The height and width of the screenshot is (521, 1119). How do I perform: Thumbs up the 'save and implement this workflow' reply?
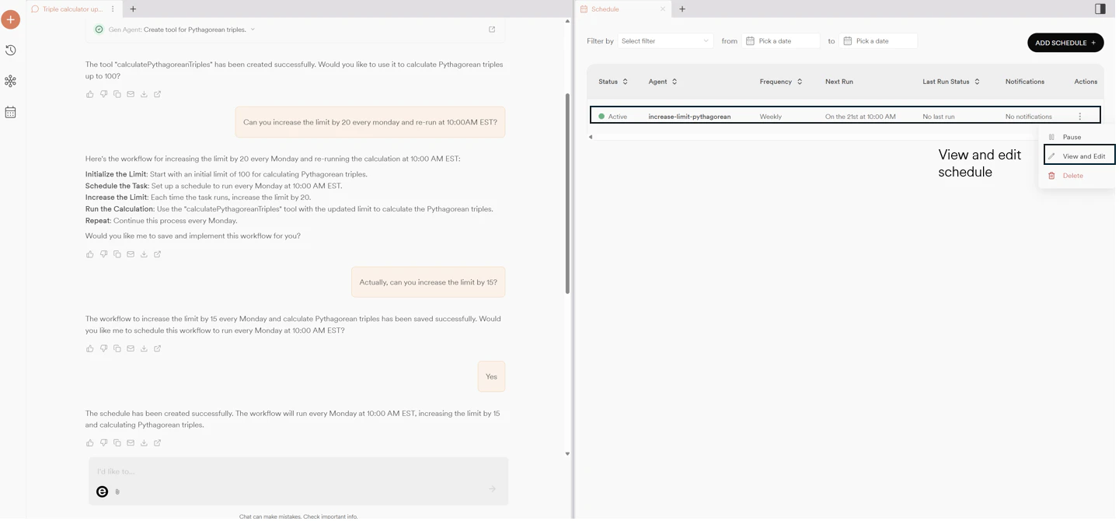coord(90,254)
